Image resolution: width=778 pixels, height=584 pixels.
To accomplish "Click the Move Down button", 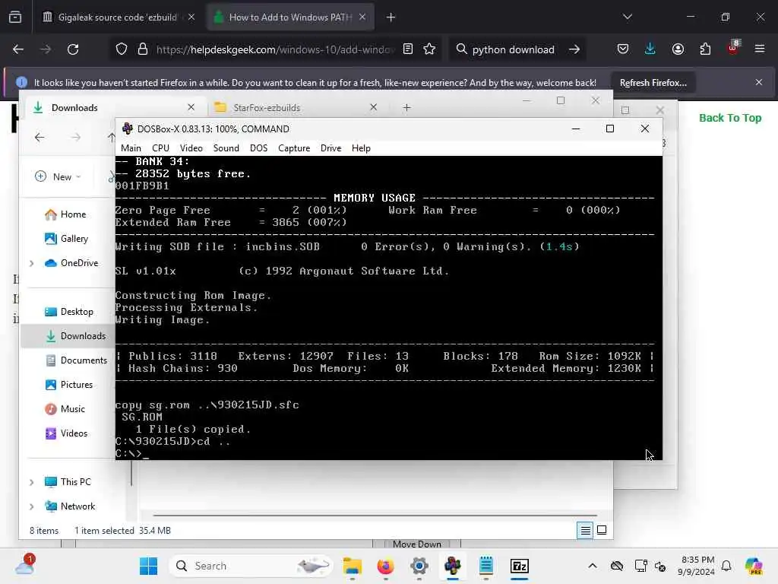I will (417, 544).
